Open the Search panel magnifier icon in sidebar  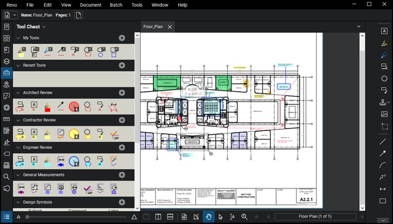7,177
